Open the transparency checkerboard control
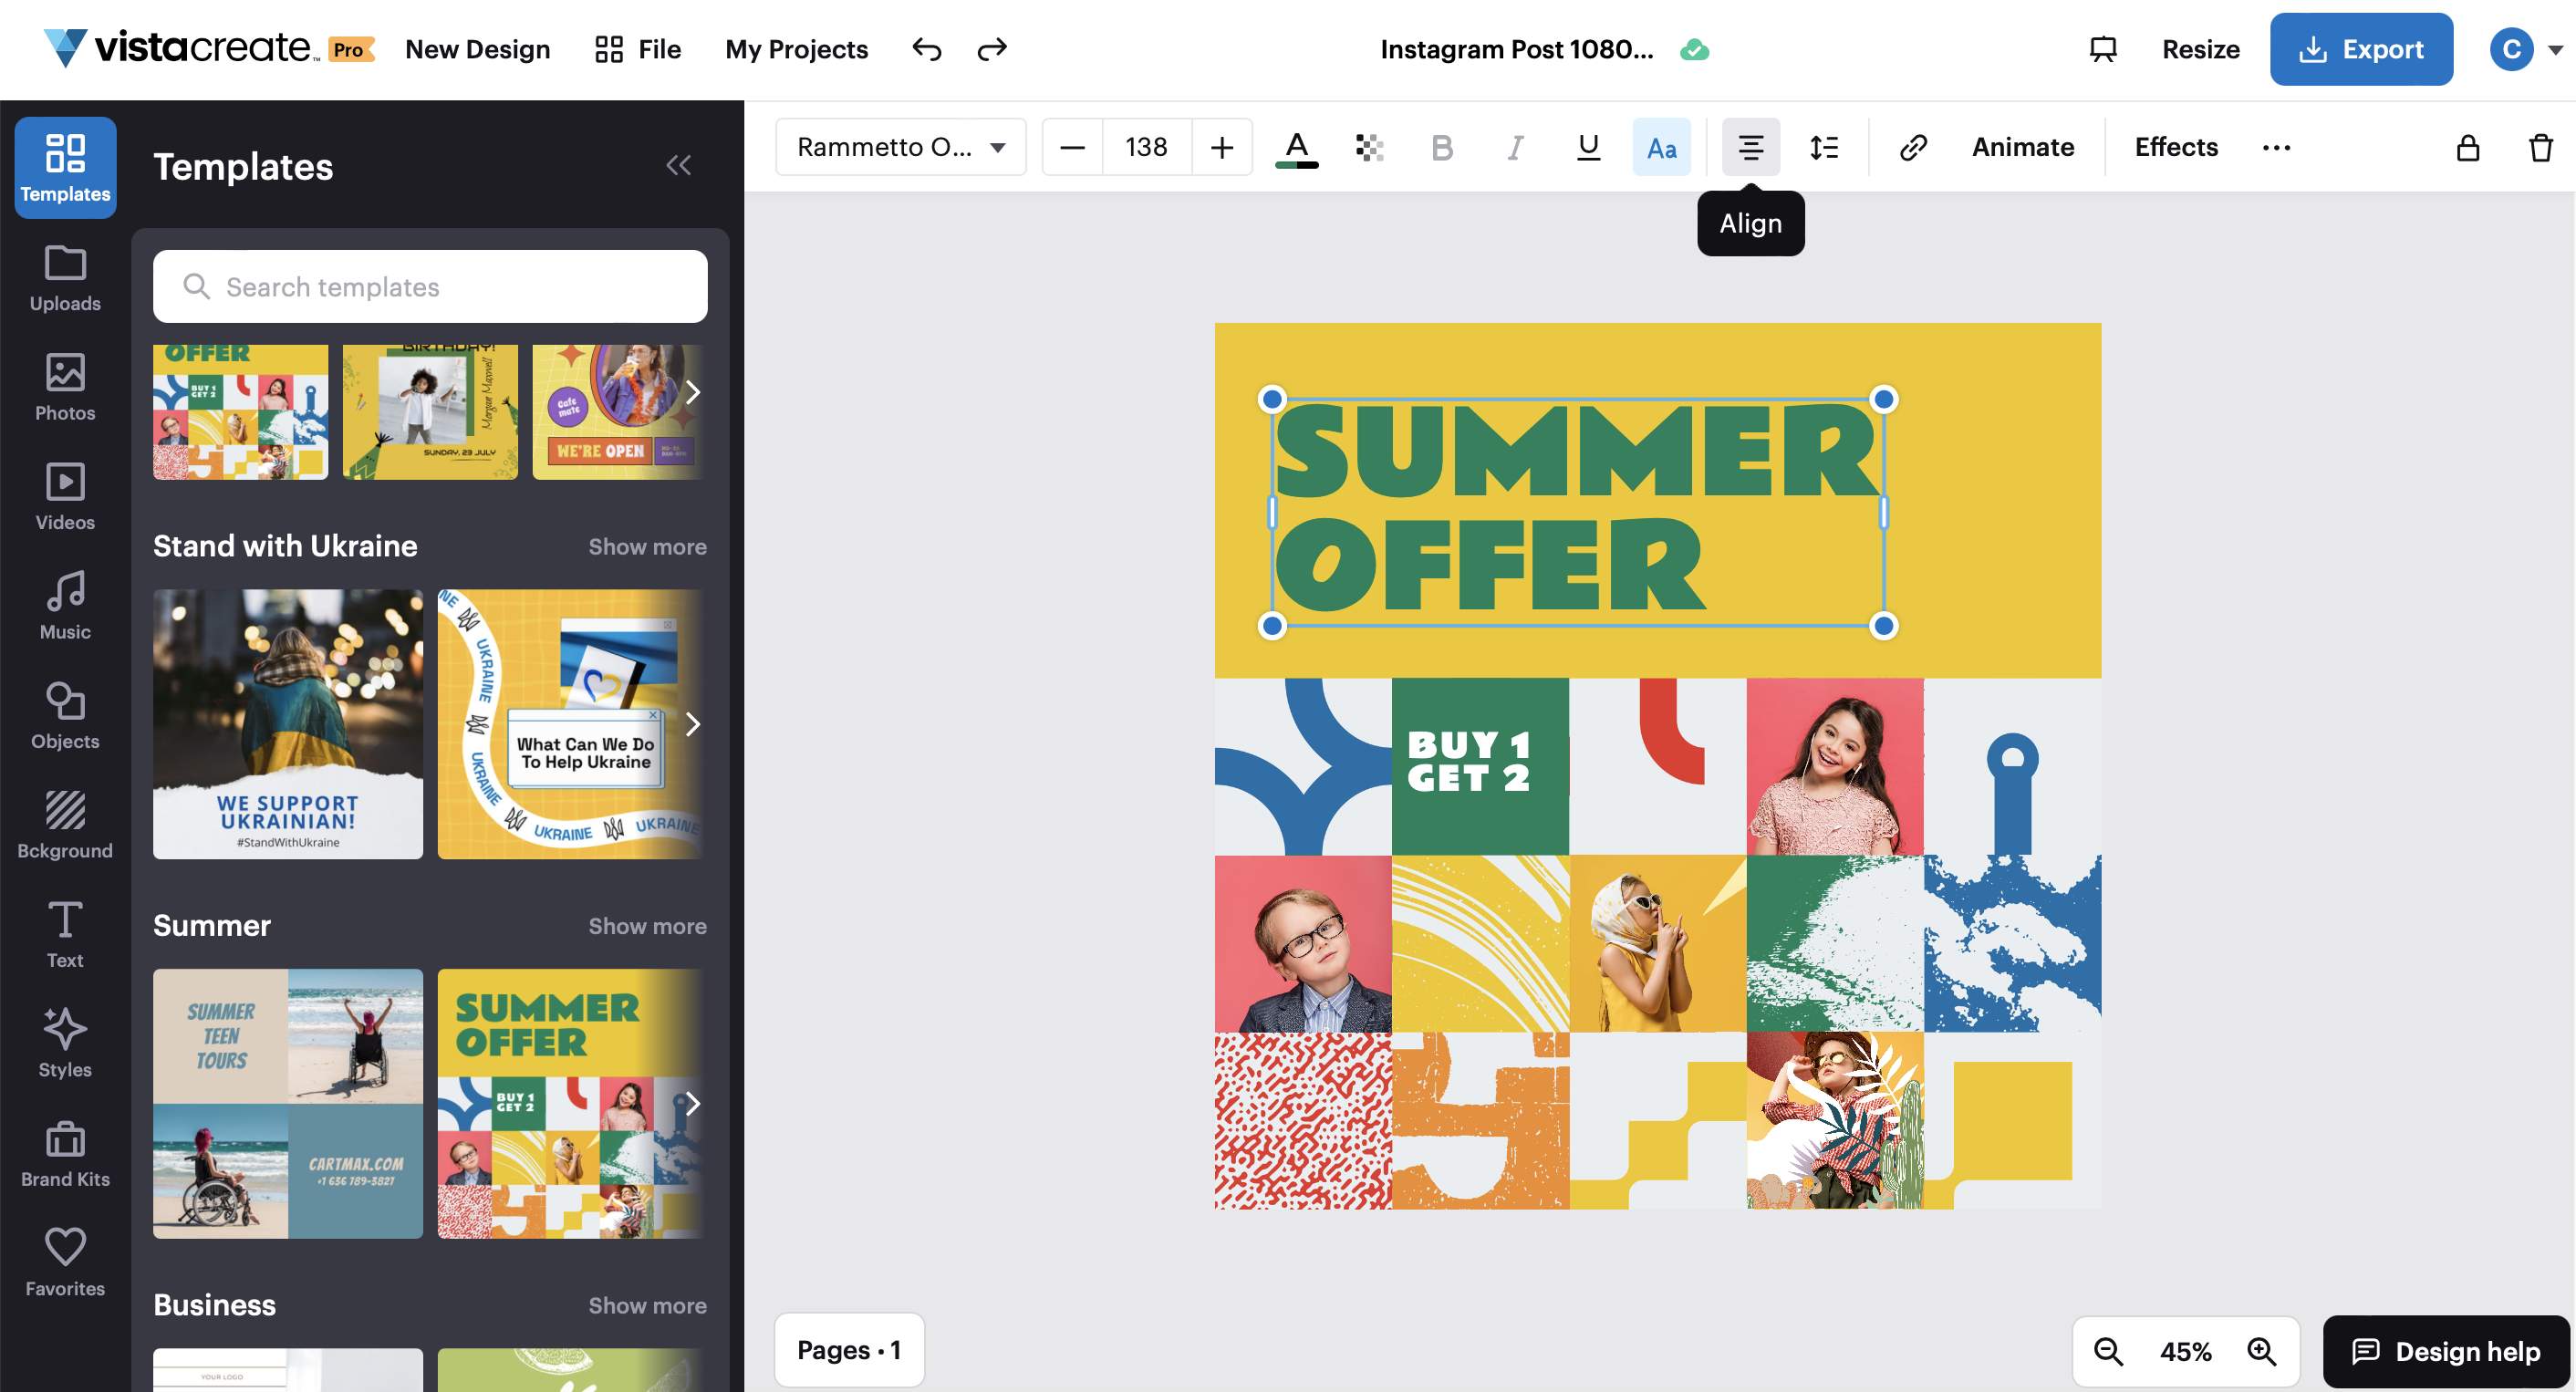 tap(1369, 148)
